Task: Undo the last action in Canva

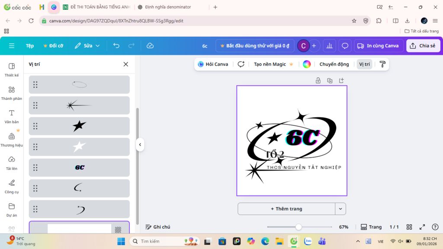Action: pos(116,46)
